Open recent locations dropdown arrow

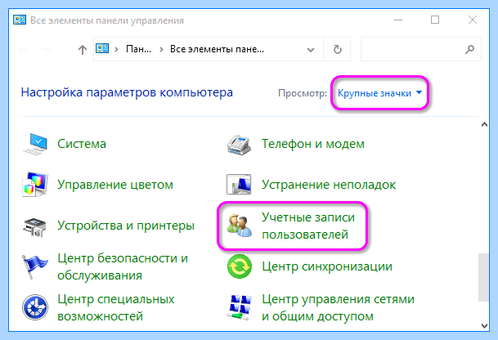click(65, 49)
